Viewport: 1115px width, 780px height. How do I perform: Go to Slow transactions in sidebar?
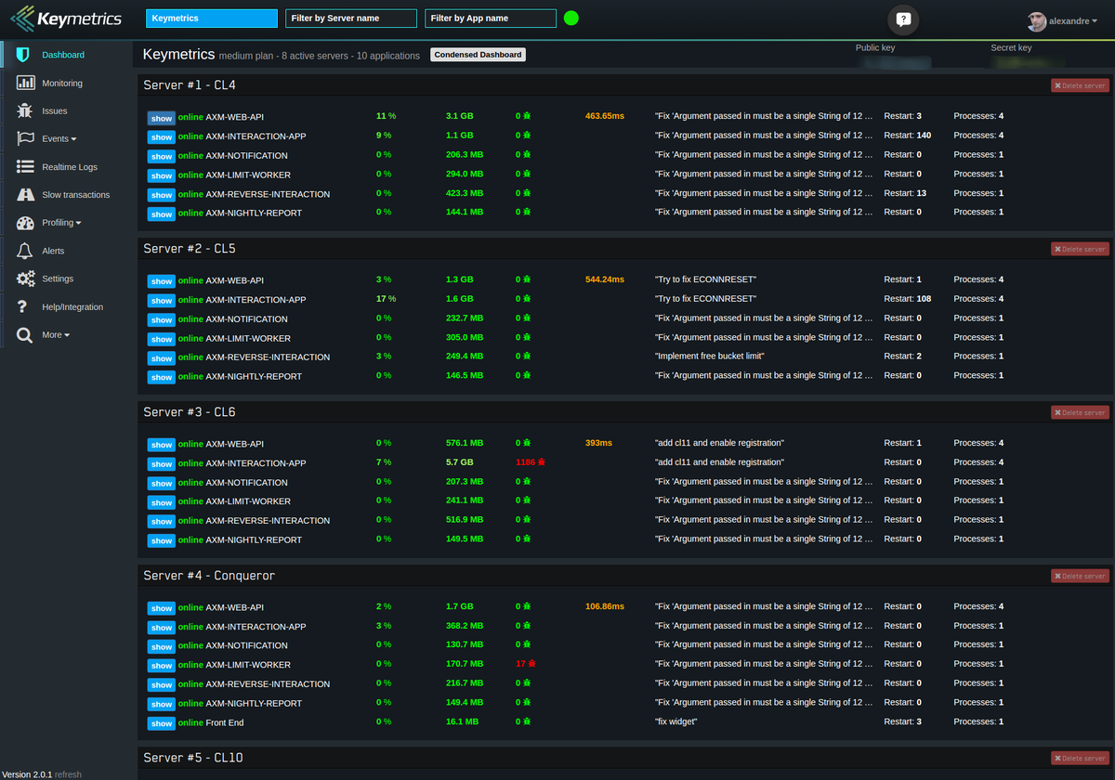75,195
